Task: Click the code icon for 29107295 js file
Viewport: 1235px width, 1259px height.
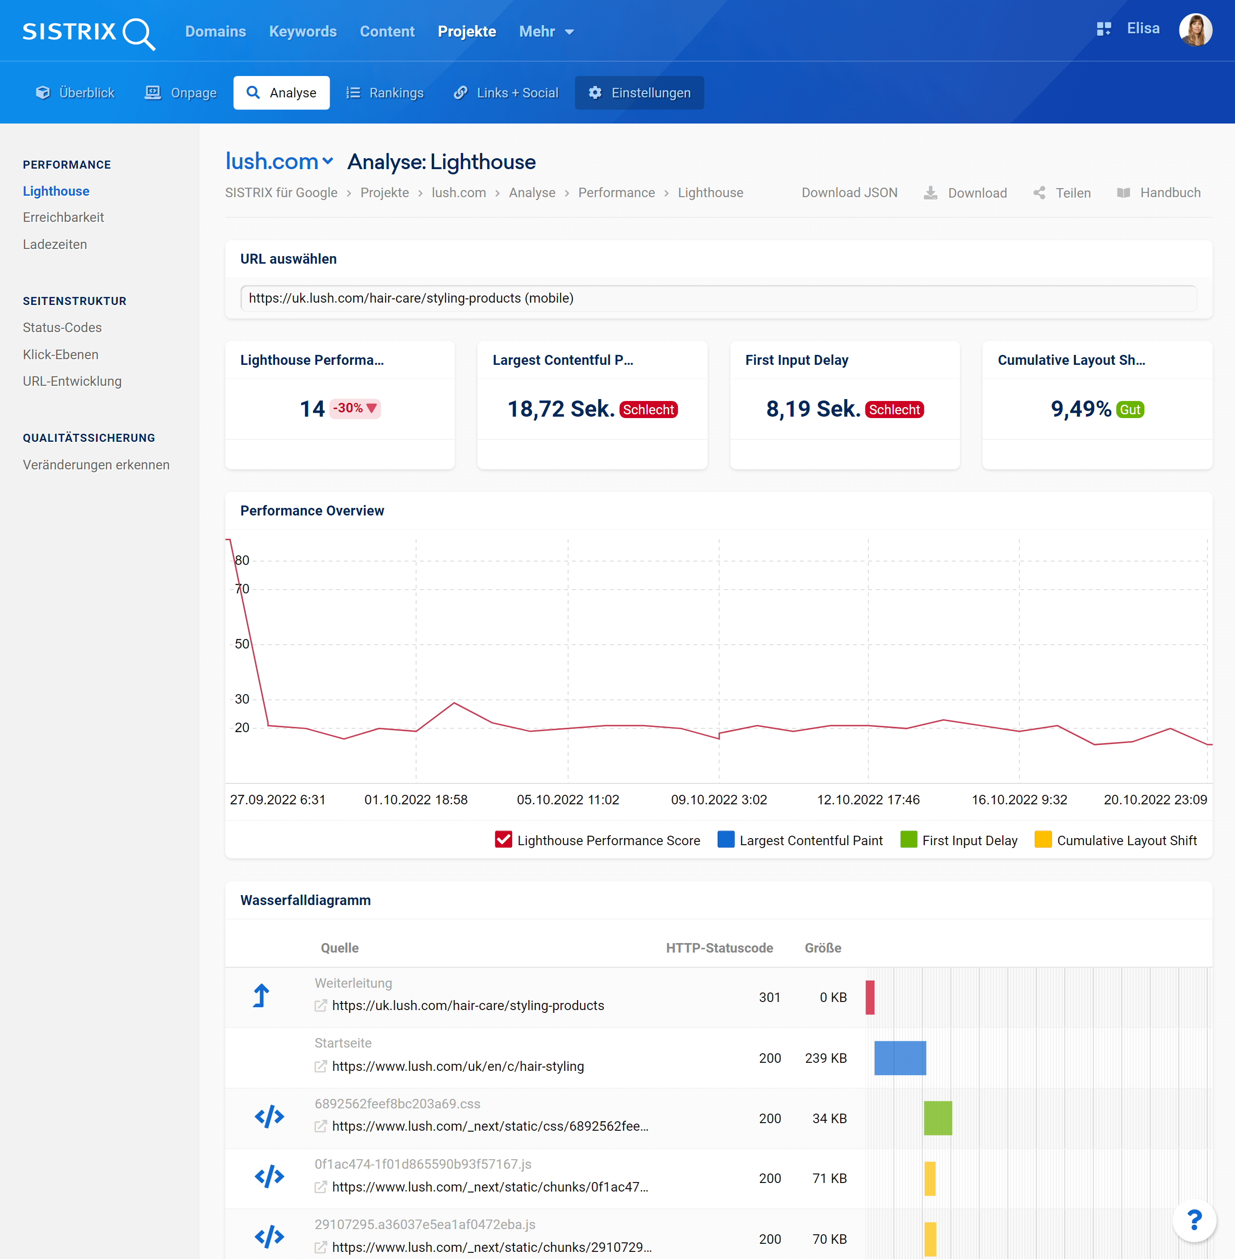Action: [x=269, y=1236]
